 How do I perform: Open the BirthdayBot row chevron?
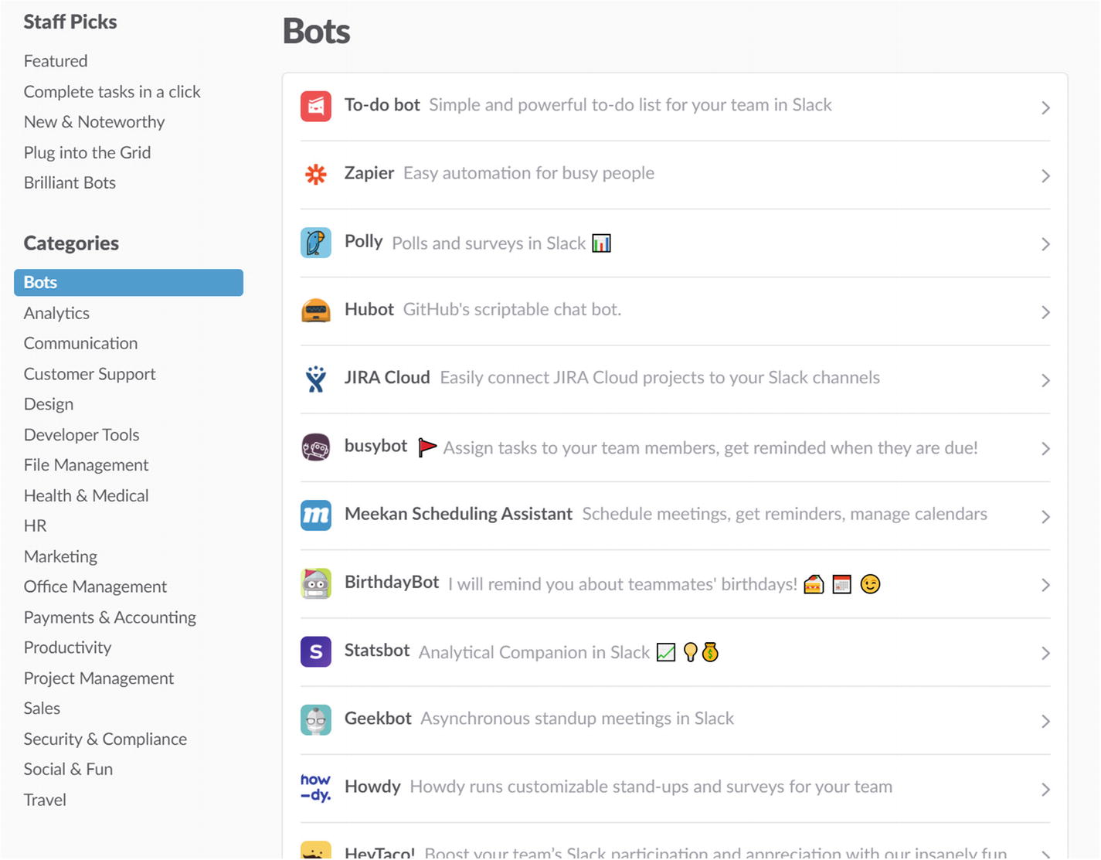[x=1045, y=585]
